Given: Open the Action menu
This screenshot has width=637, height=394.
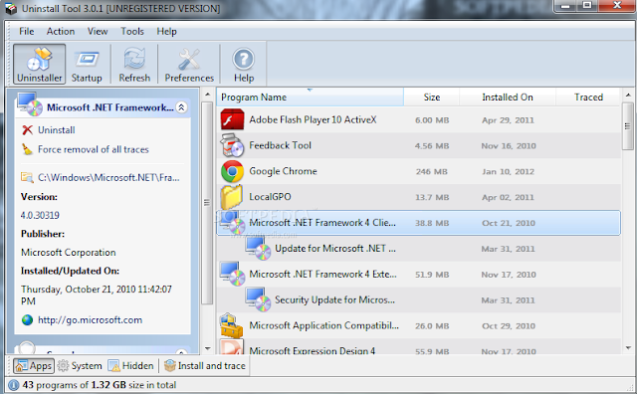Looking at the screenshot, I should click(x=61, y=31).
